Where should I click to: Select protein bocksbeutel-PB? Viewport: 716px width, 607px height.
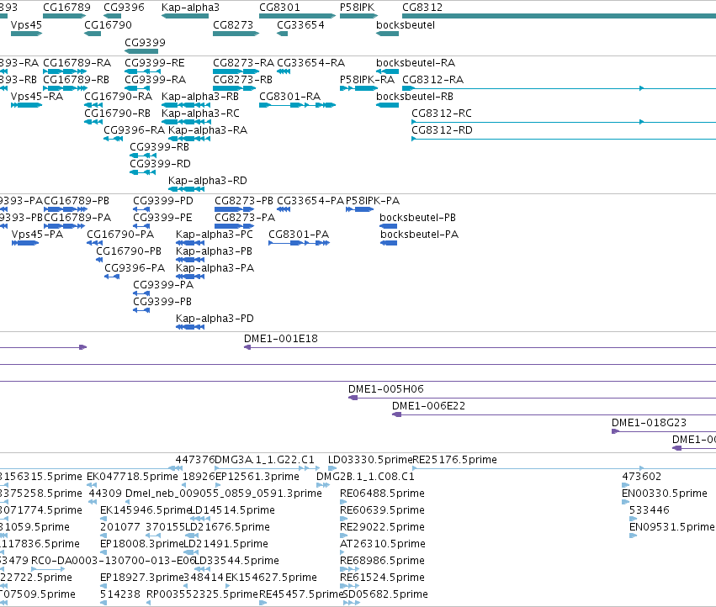click(x=388, y=226)
